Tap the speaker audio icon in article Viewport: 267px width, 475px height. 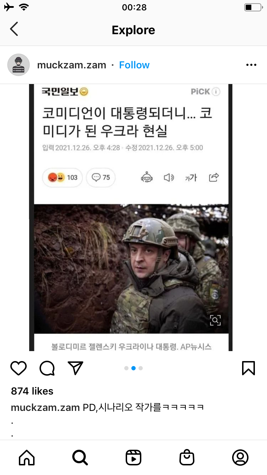tap(169, 177)
